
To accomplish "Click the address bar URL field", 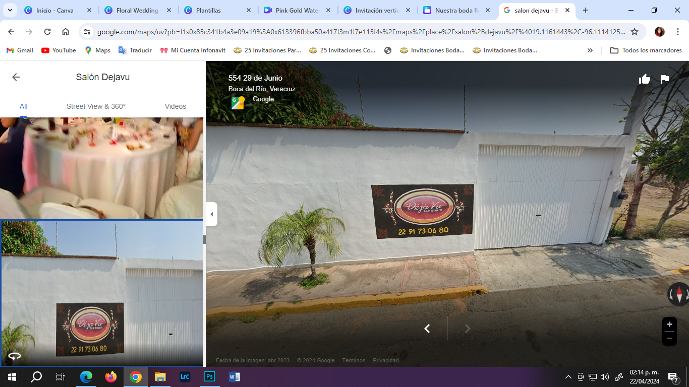I will pyautogui.click(x=361, y=32).
